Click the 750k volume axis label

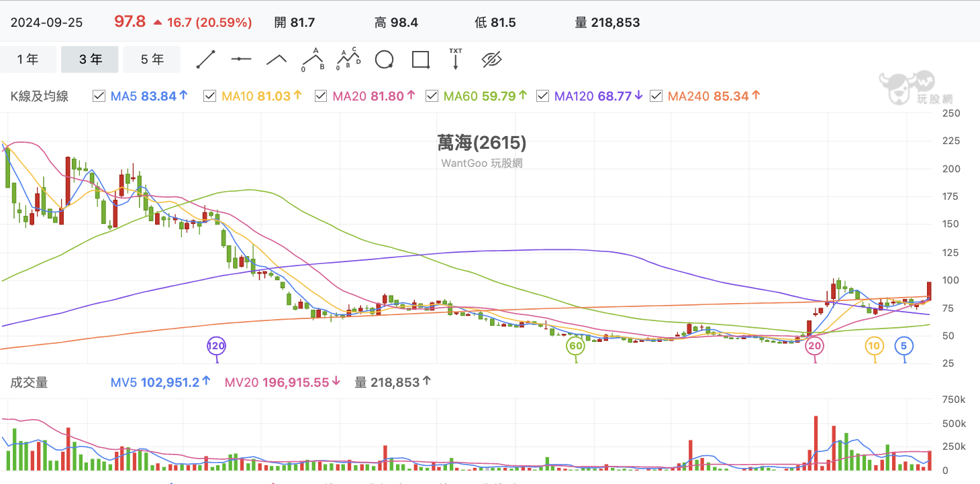point(954,400)
